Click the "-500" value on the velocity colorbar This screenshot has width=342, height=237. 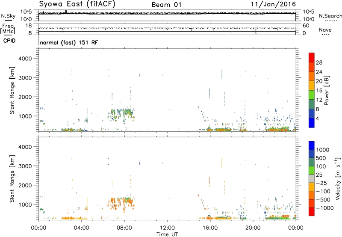click(323, 200)
